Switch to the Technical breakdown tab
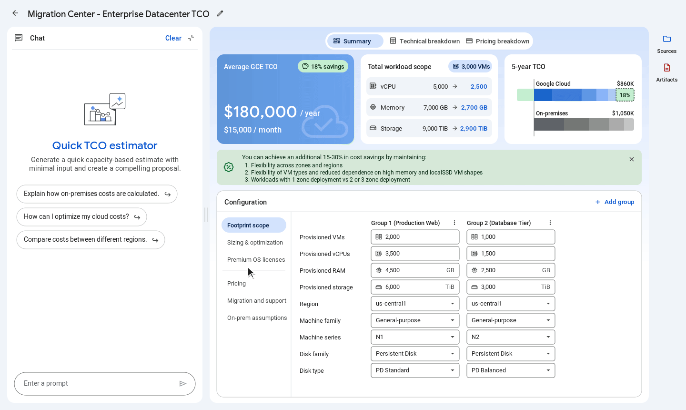Screen dimensions: 686x410 pyautogui.click(x=425, y=41)
